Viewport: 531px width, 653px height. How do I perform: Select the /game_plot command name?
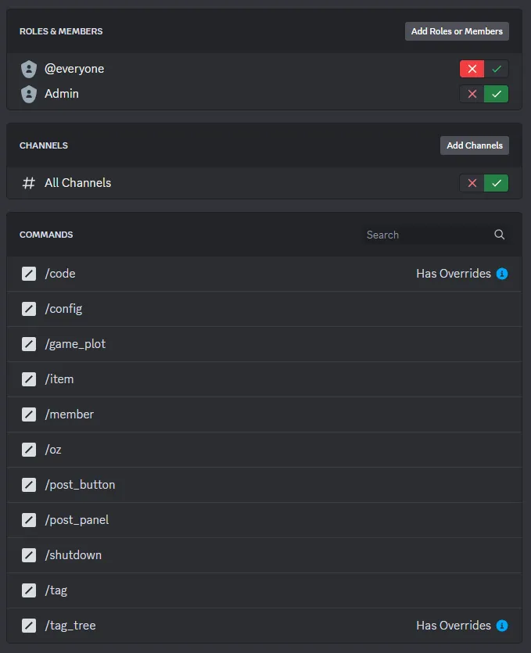coord(75,344)
